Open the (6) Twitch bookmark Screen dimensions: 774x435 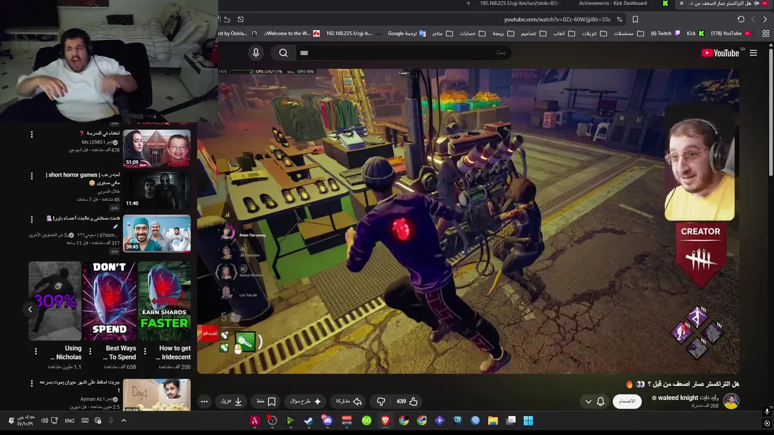[x=665, y=33]
